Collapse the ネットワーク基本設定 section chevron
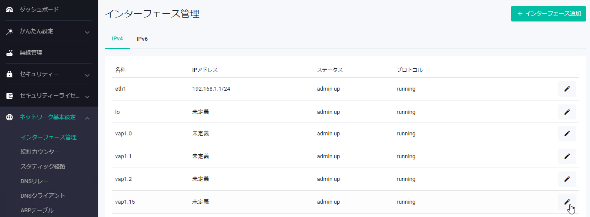The width and height of the screenshot is (590, 217). 87,118
